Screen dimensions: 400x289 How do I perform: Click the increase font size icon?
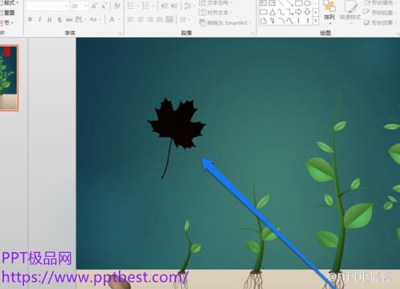[94, 6]
